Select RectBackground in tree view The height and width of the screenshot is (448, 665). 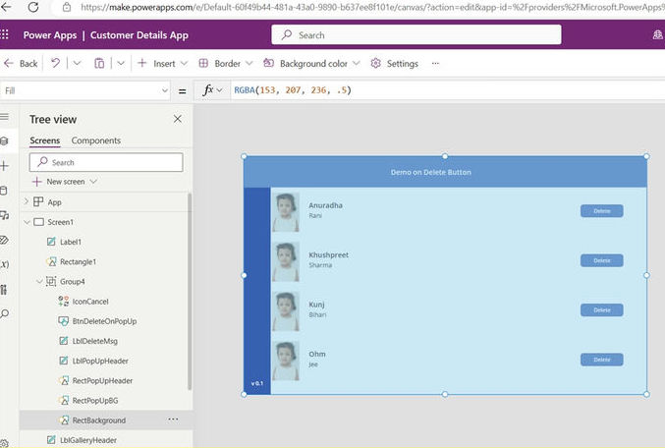pyautogui.click(x=99, y=420)
